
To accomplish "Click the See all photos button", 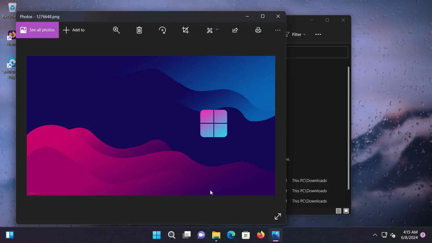I will click(37, 30).
